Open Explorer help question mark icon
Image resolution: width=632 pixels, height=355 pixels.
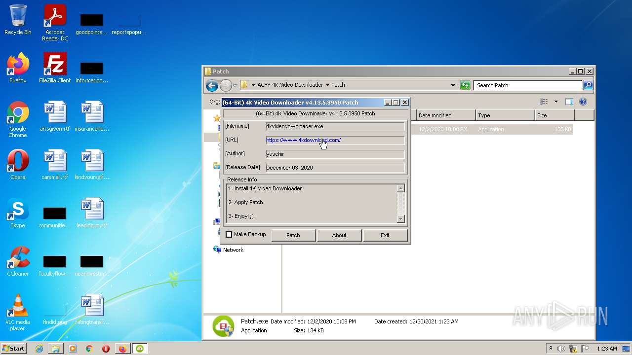click(583, 102)
